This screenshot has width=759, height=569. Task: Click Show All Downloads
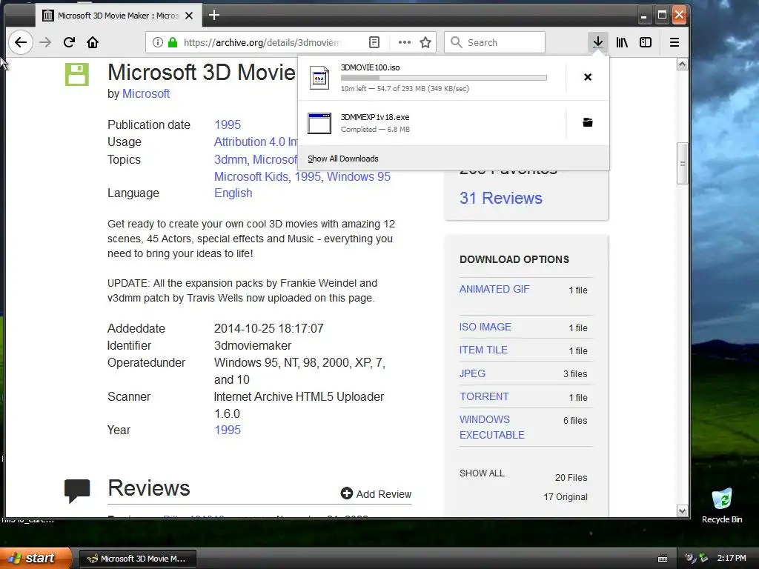[342, 159]
